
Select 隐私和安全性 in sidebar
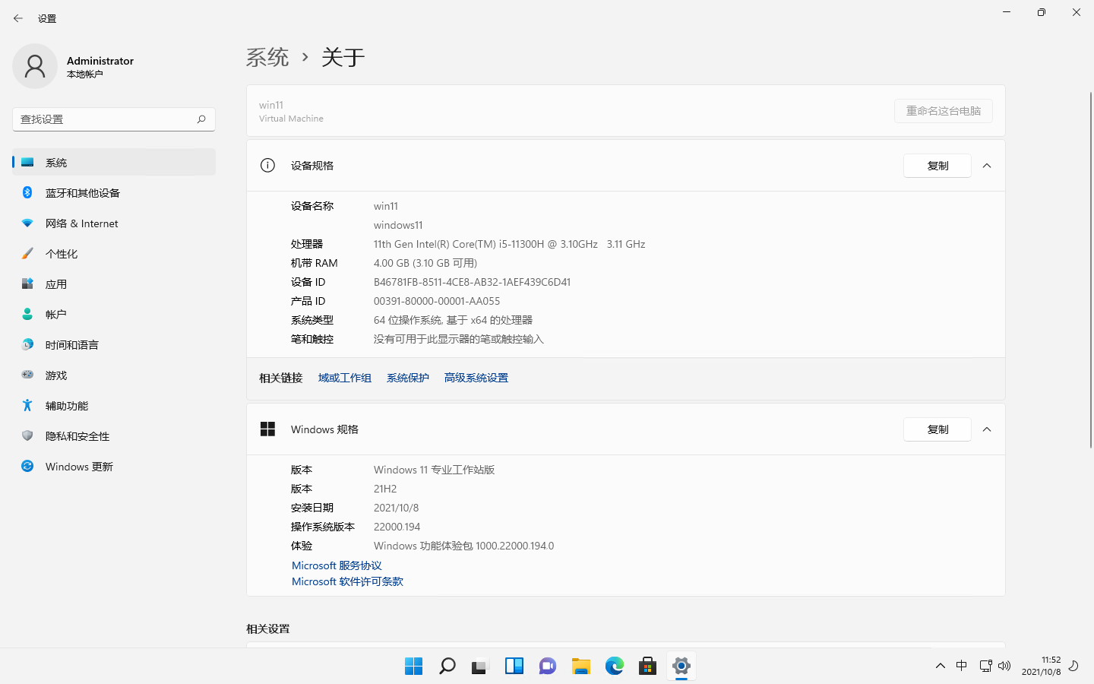coord(114,435)
